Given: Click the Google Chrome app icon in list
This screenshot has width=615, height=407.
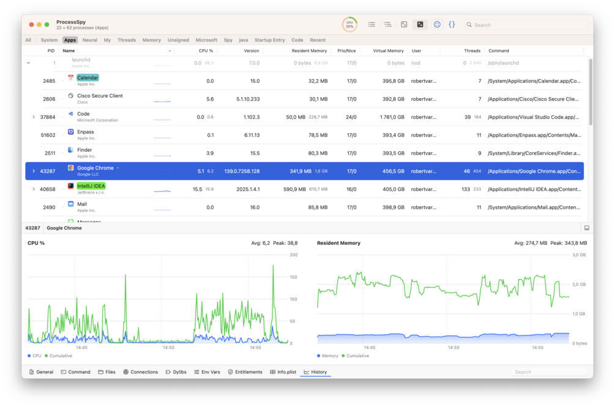Looking at the screenshot, I should (70, 168).
